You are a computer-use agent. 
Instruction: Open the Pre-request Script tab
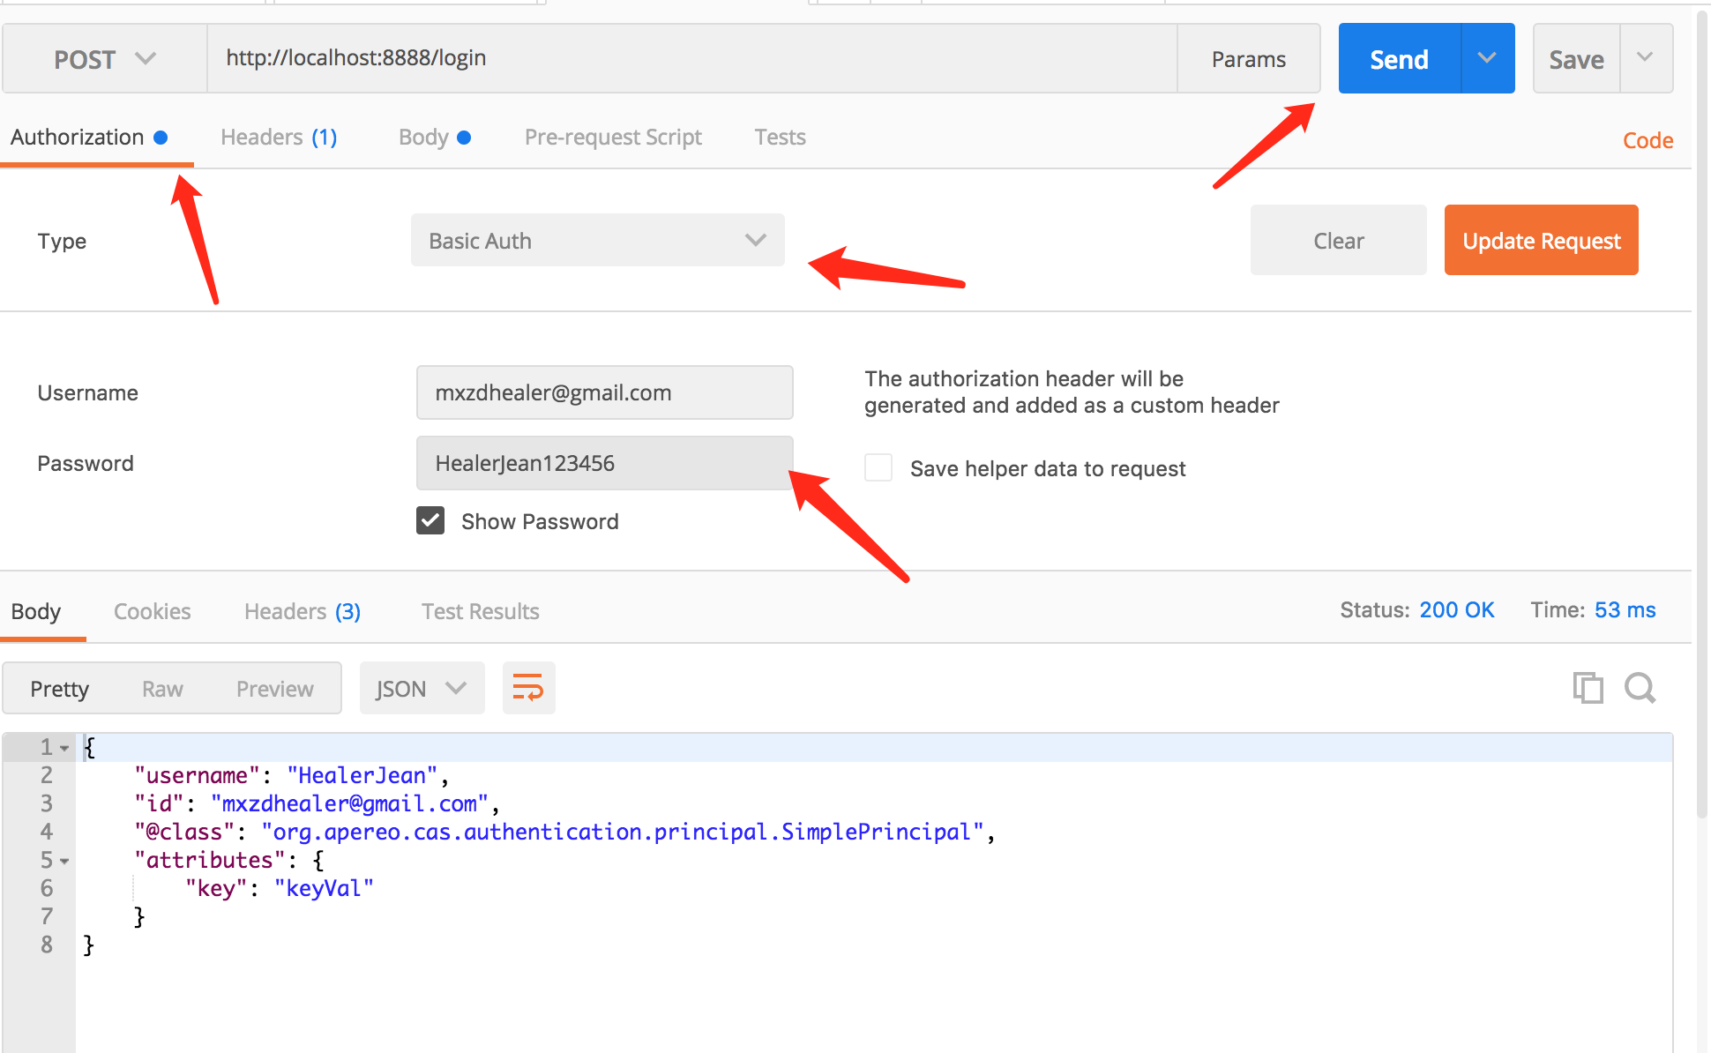point(613,138)
